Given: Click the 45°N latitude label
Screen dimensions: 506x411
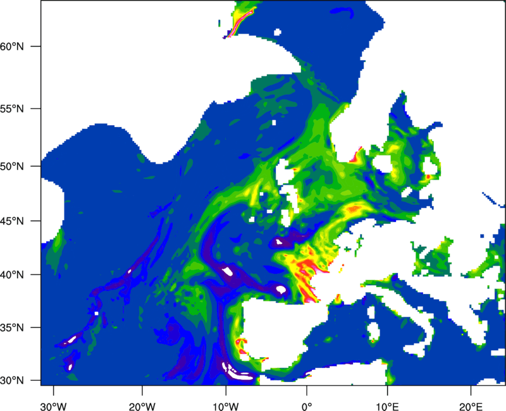Looking at the screenshot, I should click(x=12, y=221).
